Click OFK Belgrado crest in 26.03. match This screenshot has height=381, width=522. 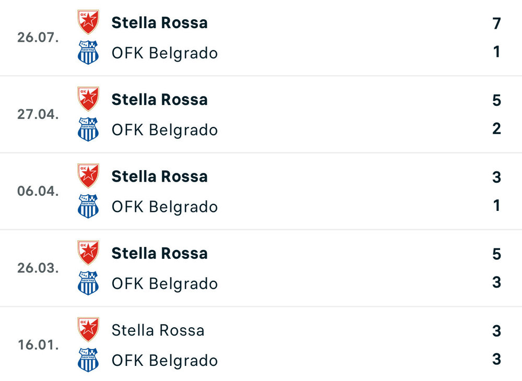(x=88, y=283)
